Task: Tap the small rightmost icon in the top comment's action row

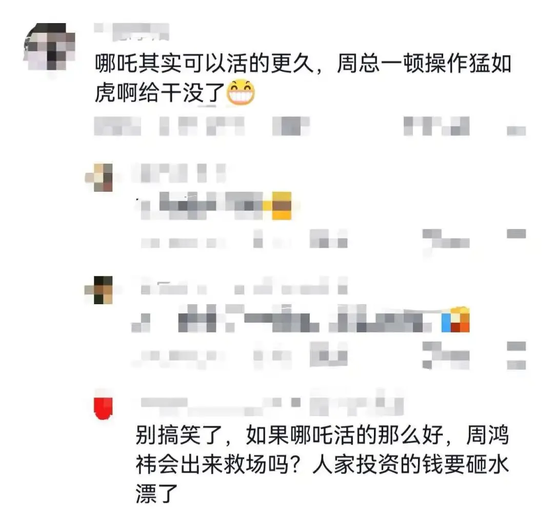Action: click(x=516, y=131)
